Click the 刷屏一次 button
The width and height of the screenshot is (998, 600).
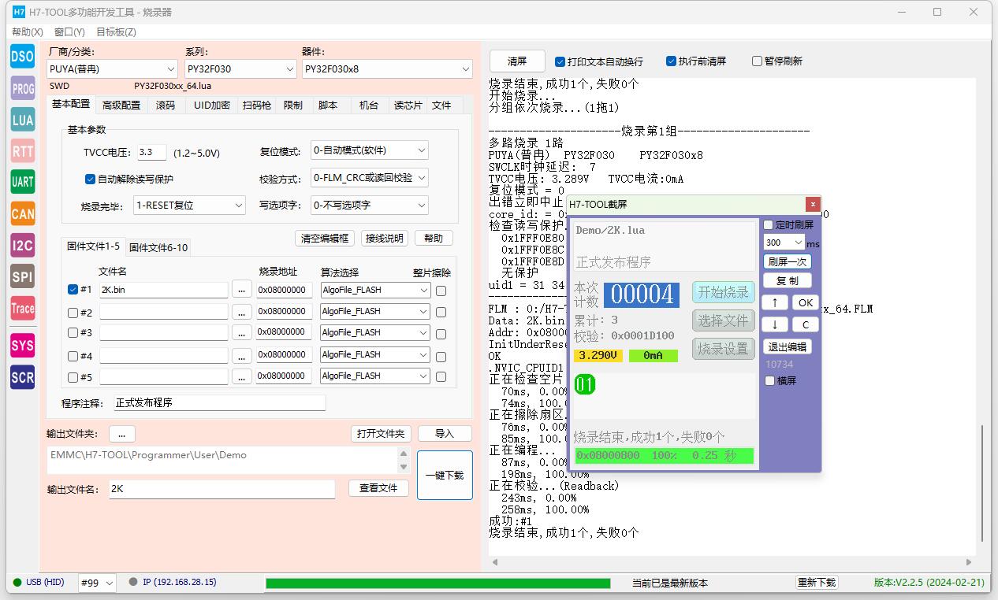(788, 261)
